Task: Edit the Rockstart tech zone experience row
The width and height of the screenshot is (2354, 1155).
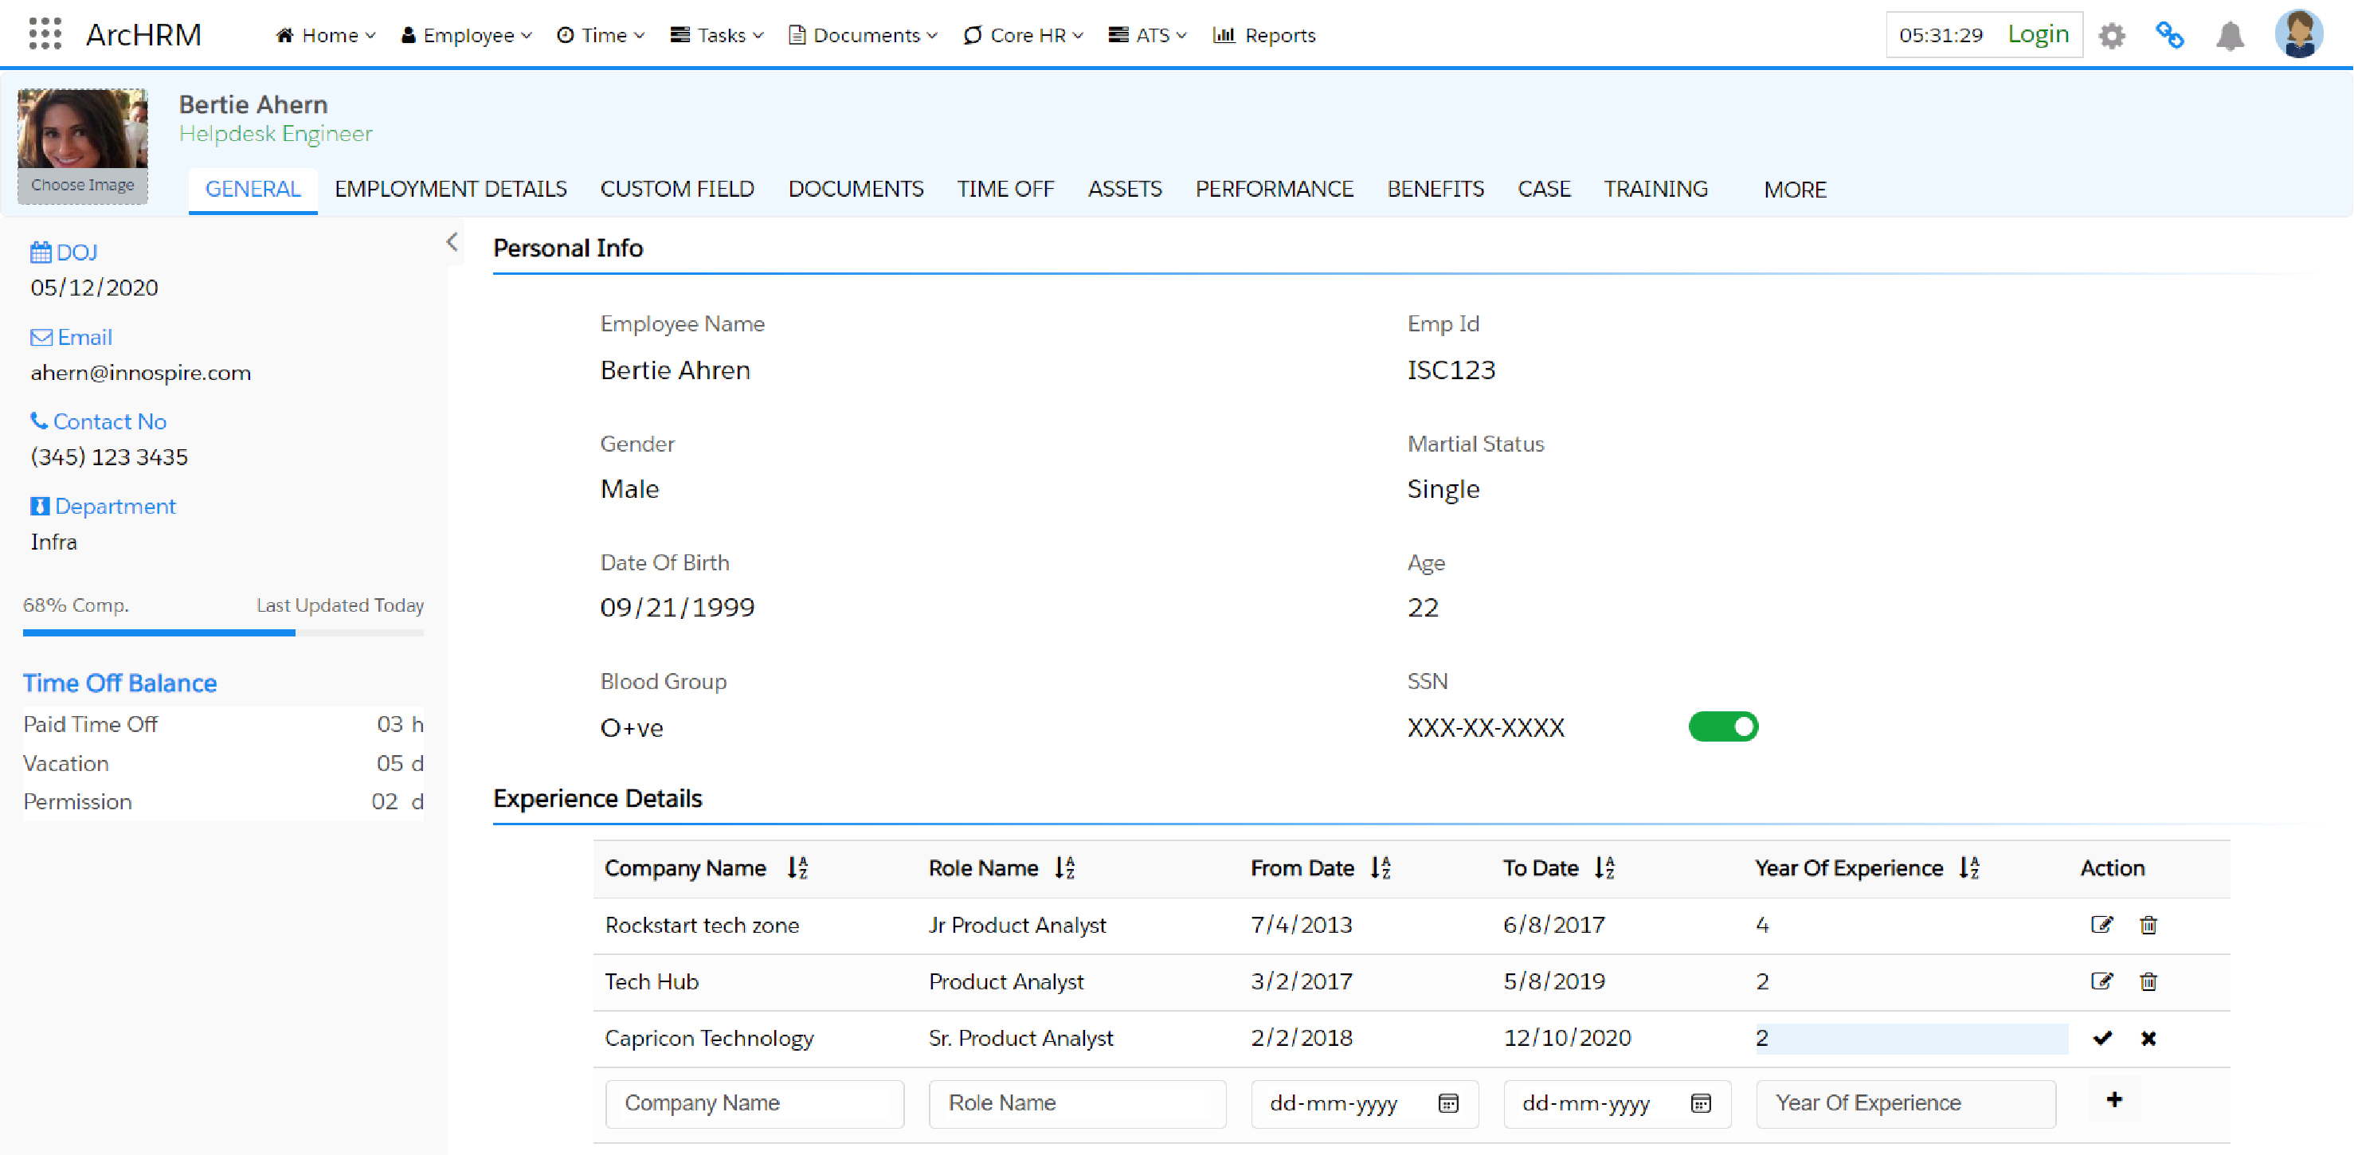Action: click(2101, 925)
